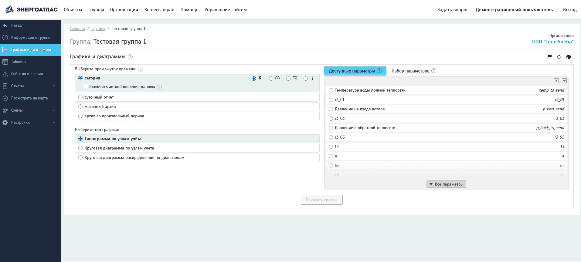Select Круговая диаграмма распределения по диапазонам

80,157
